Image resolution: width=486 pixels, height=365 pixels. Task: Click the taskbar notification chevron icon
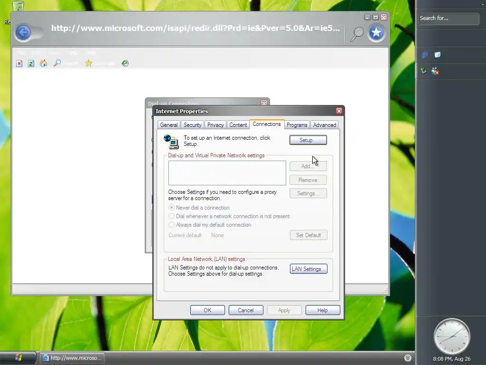(x=408, y=358)
